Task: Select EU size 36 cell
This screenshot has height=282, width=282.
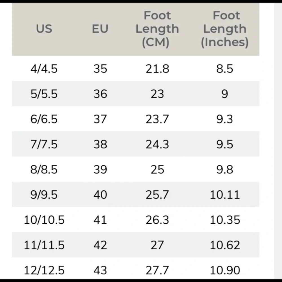Action: click(100, 94)
